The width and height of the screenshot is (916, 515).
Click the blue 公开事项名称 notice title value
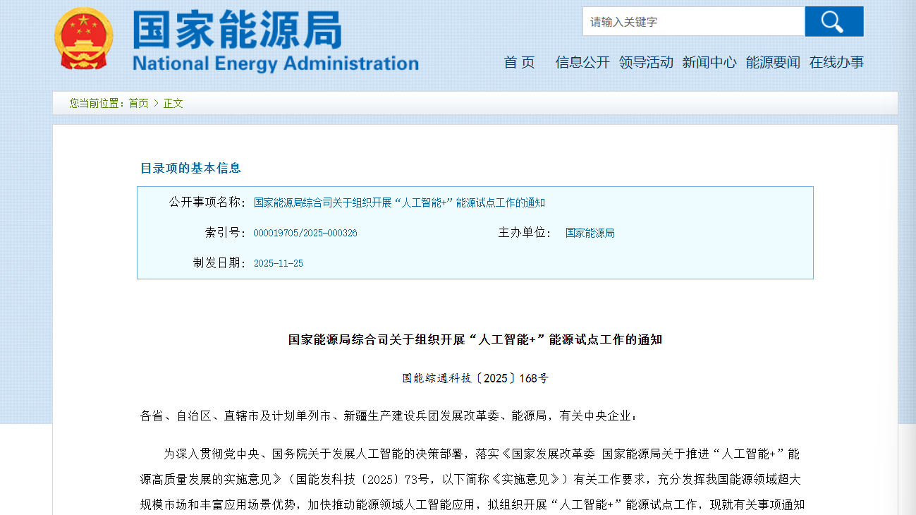pos(399,202)
